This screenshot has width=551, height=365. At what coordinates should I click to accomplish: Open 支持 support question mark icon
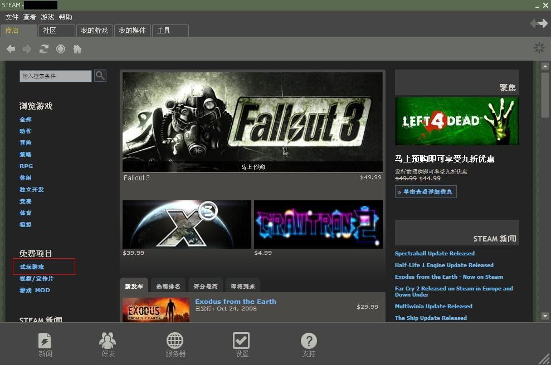[x=309, y=344]
